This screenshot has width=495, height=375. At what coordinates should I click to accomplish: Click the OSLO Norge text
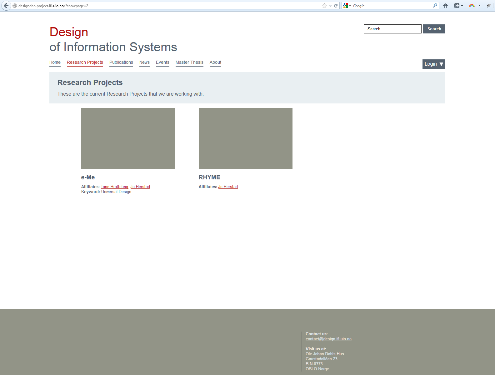317,369
